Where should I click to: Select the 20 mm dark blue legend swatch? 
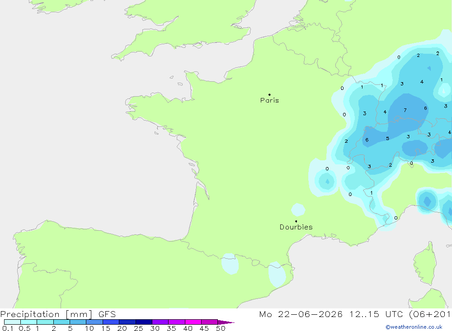127,322
